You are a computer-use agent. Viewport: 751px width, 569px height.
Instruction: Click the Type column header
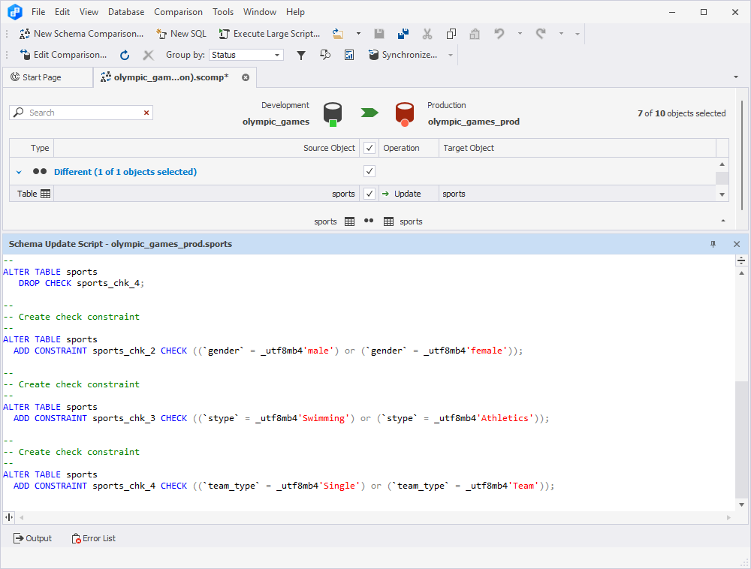click(32, 148)
